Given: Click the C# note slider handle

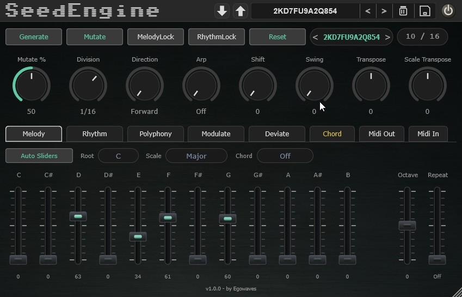Looking at the screenshot, I should (x=48, y=260).
